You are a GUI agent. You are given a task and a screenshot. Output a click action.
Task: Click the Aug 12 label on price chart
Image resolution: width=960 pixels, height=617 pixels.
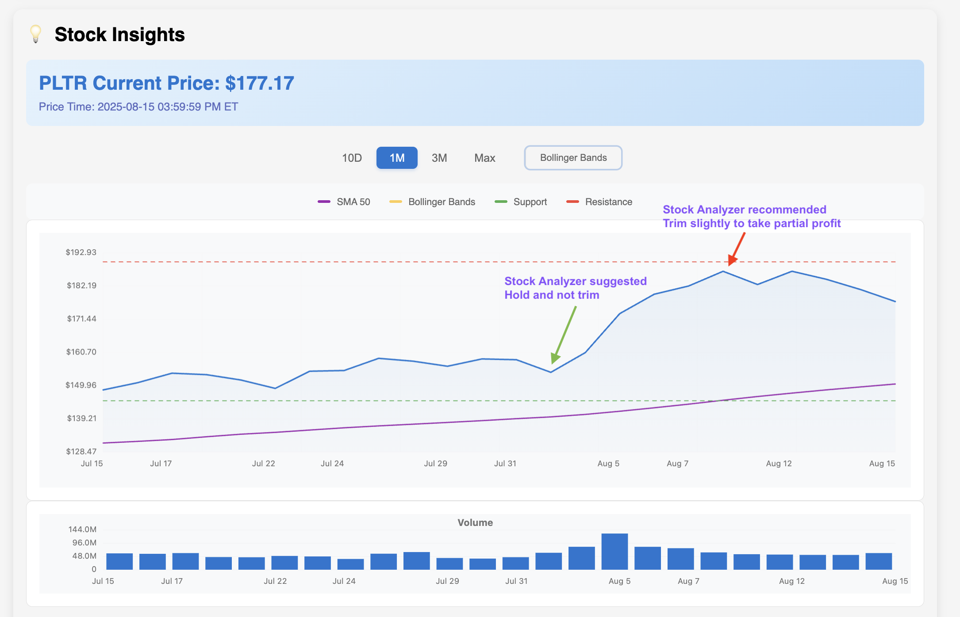pos(779,464)
